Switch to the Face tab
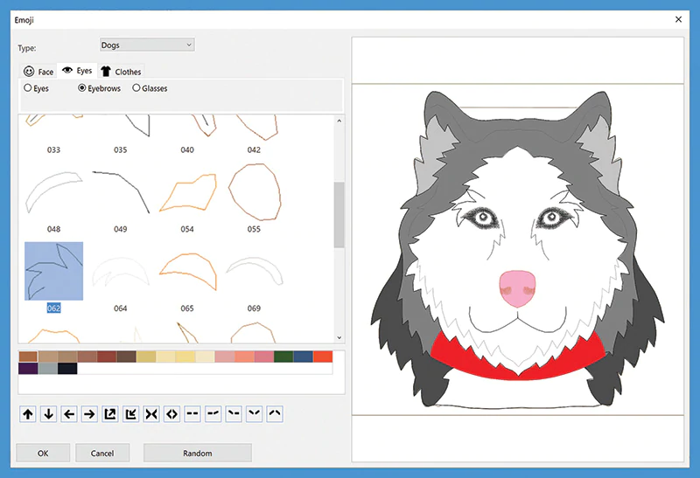 pyautogui.click(x=38, y=72)
